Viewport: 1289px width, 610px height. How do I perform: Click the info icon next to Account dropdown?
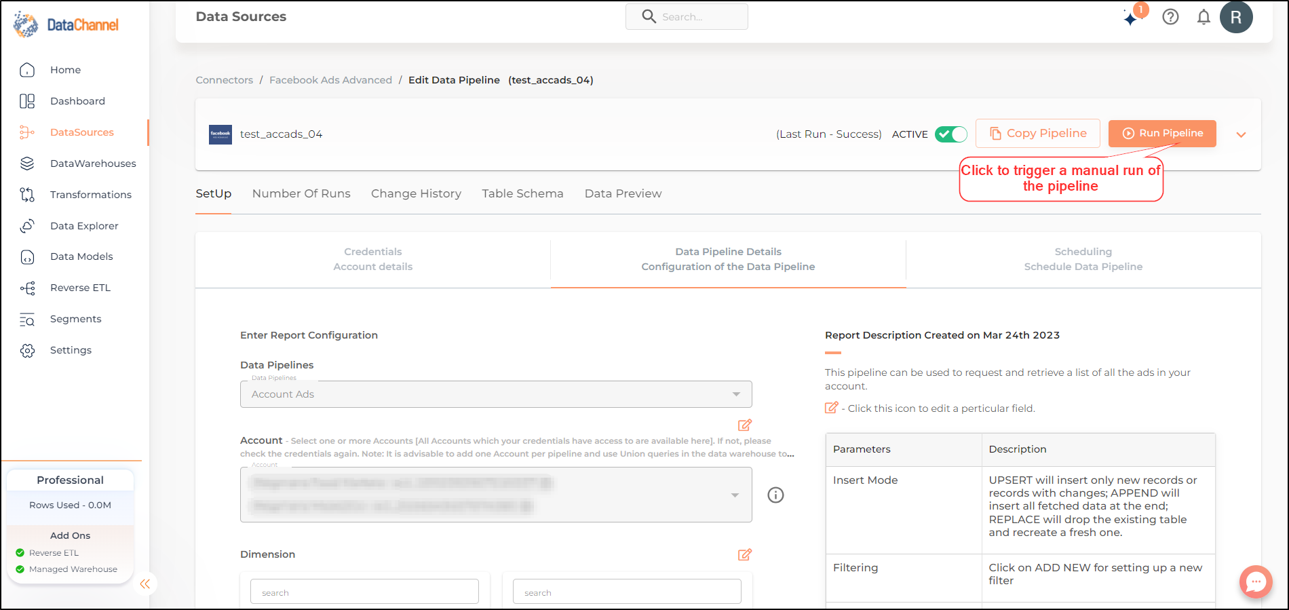tap(775, 495)
